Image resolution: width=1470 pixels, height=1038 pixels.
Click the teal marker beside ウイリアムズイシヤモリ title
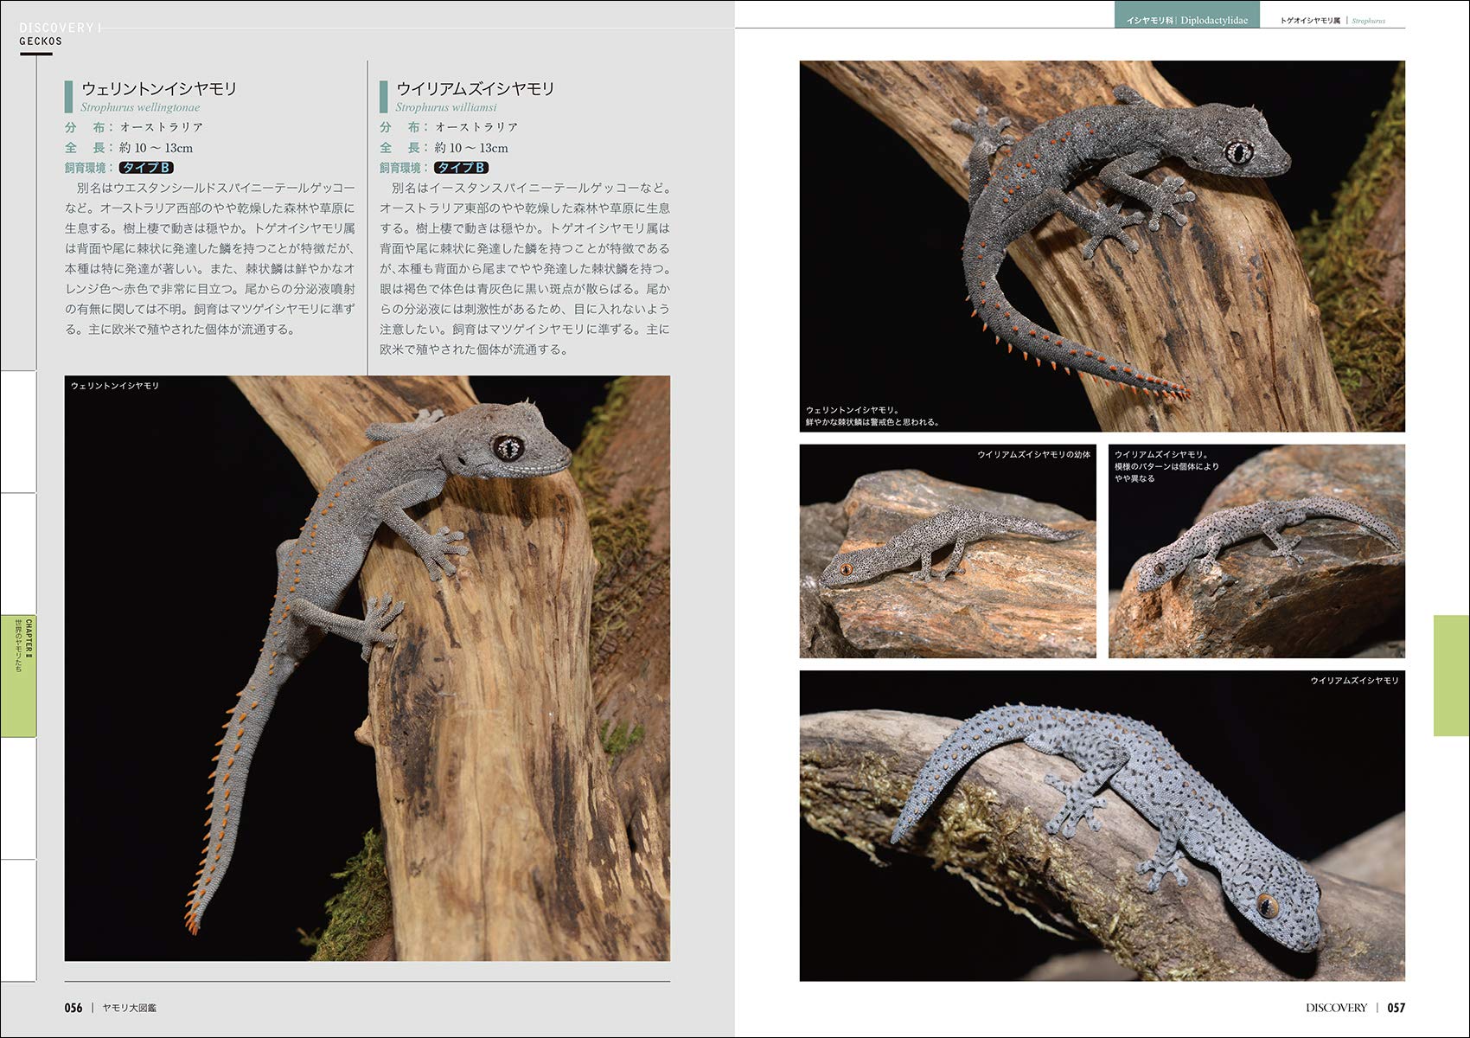(383, 97)
